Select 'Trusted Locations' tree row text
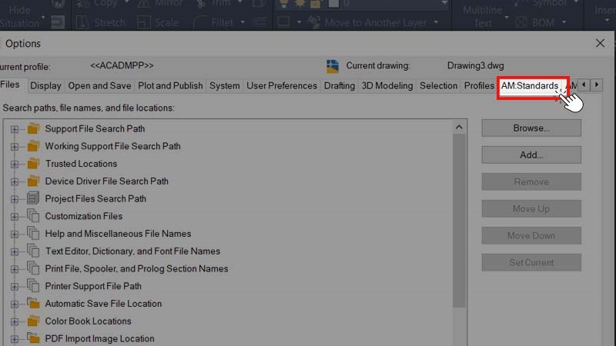This screenshot has height=346, width=616. click(81, 164)
